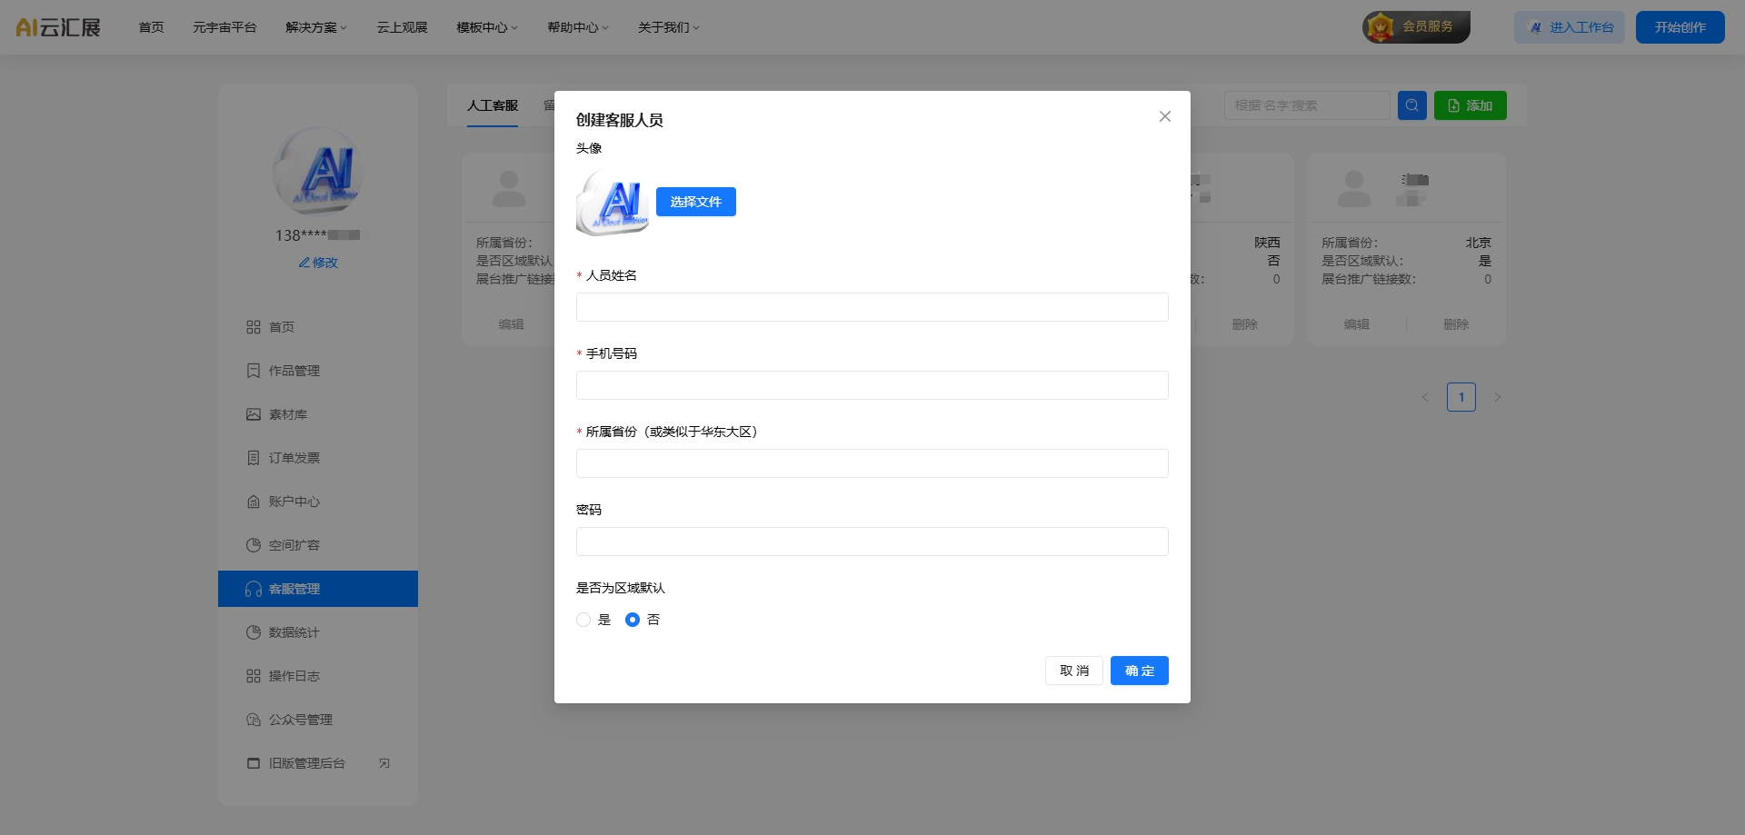Open 云上观展 from the top navigation
This screenshot has height=835, width=1745.
pyautogui.click(x=402, y=26)
